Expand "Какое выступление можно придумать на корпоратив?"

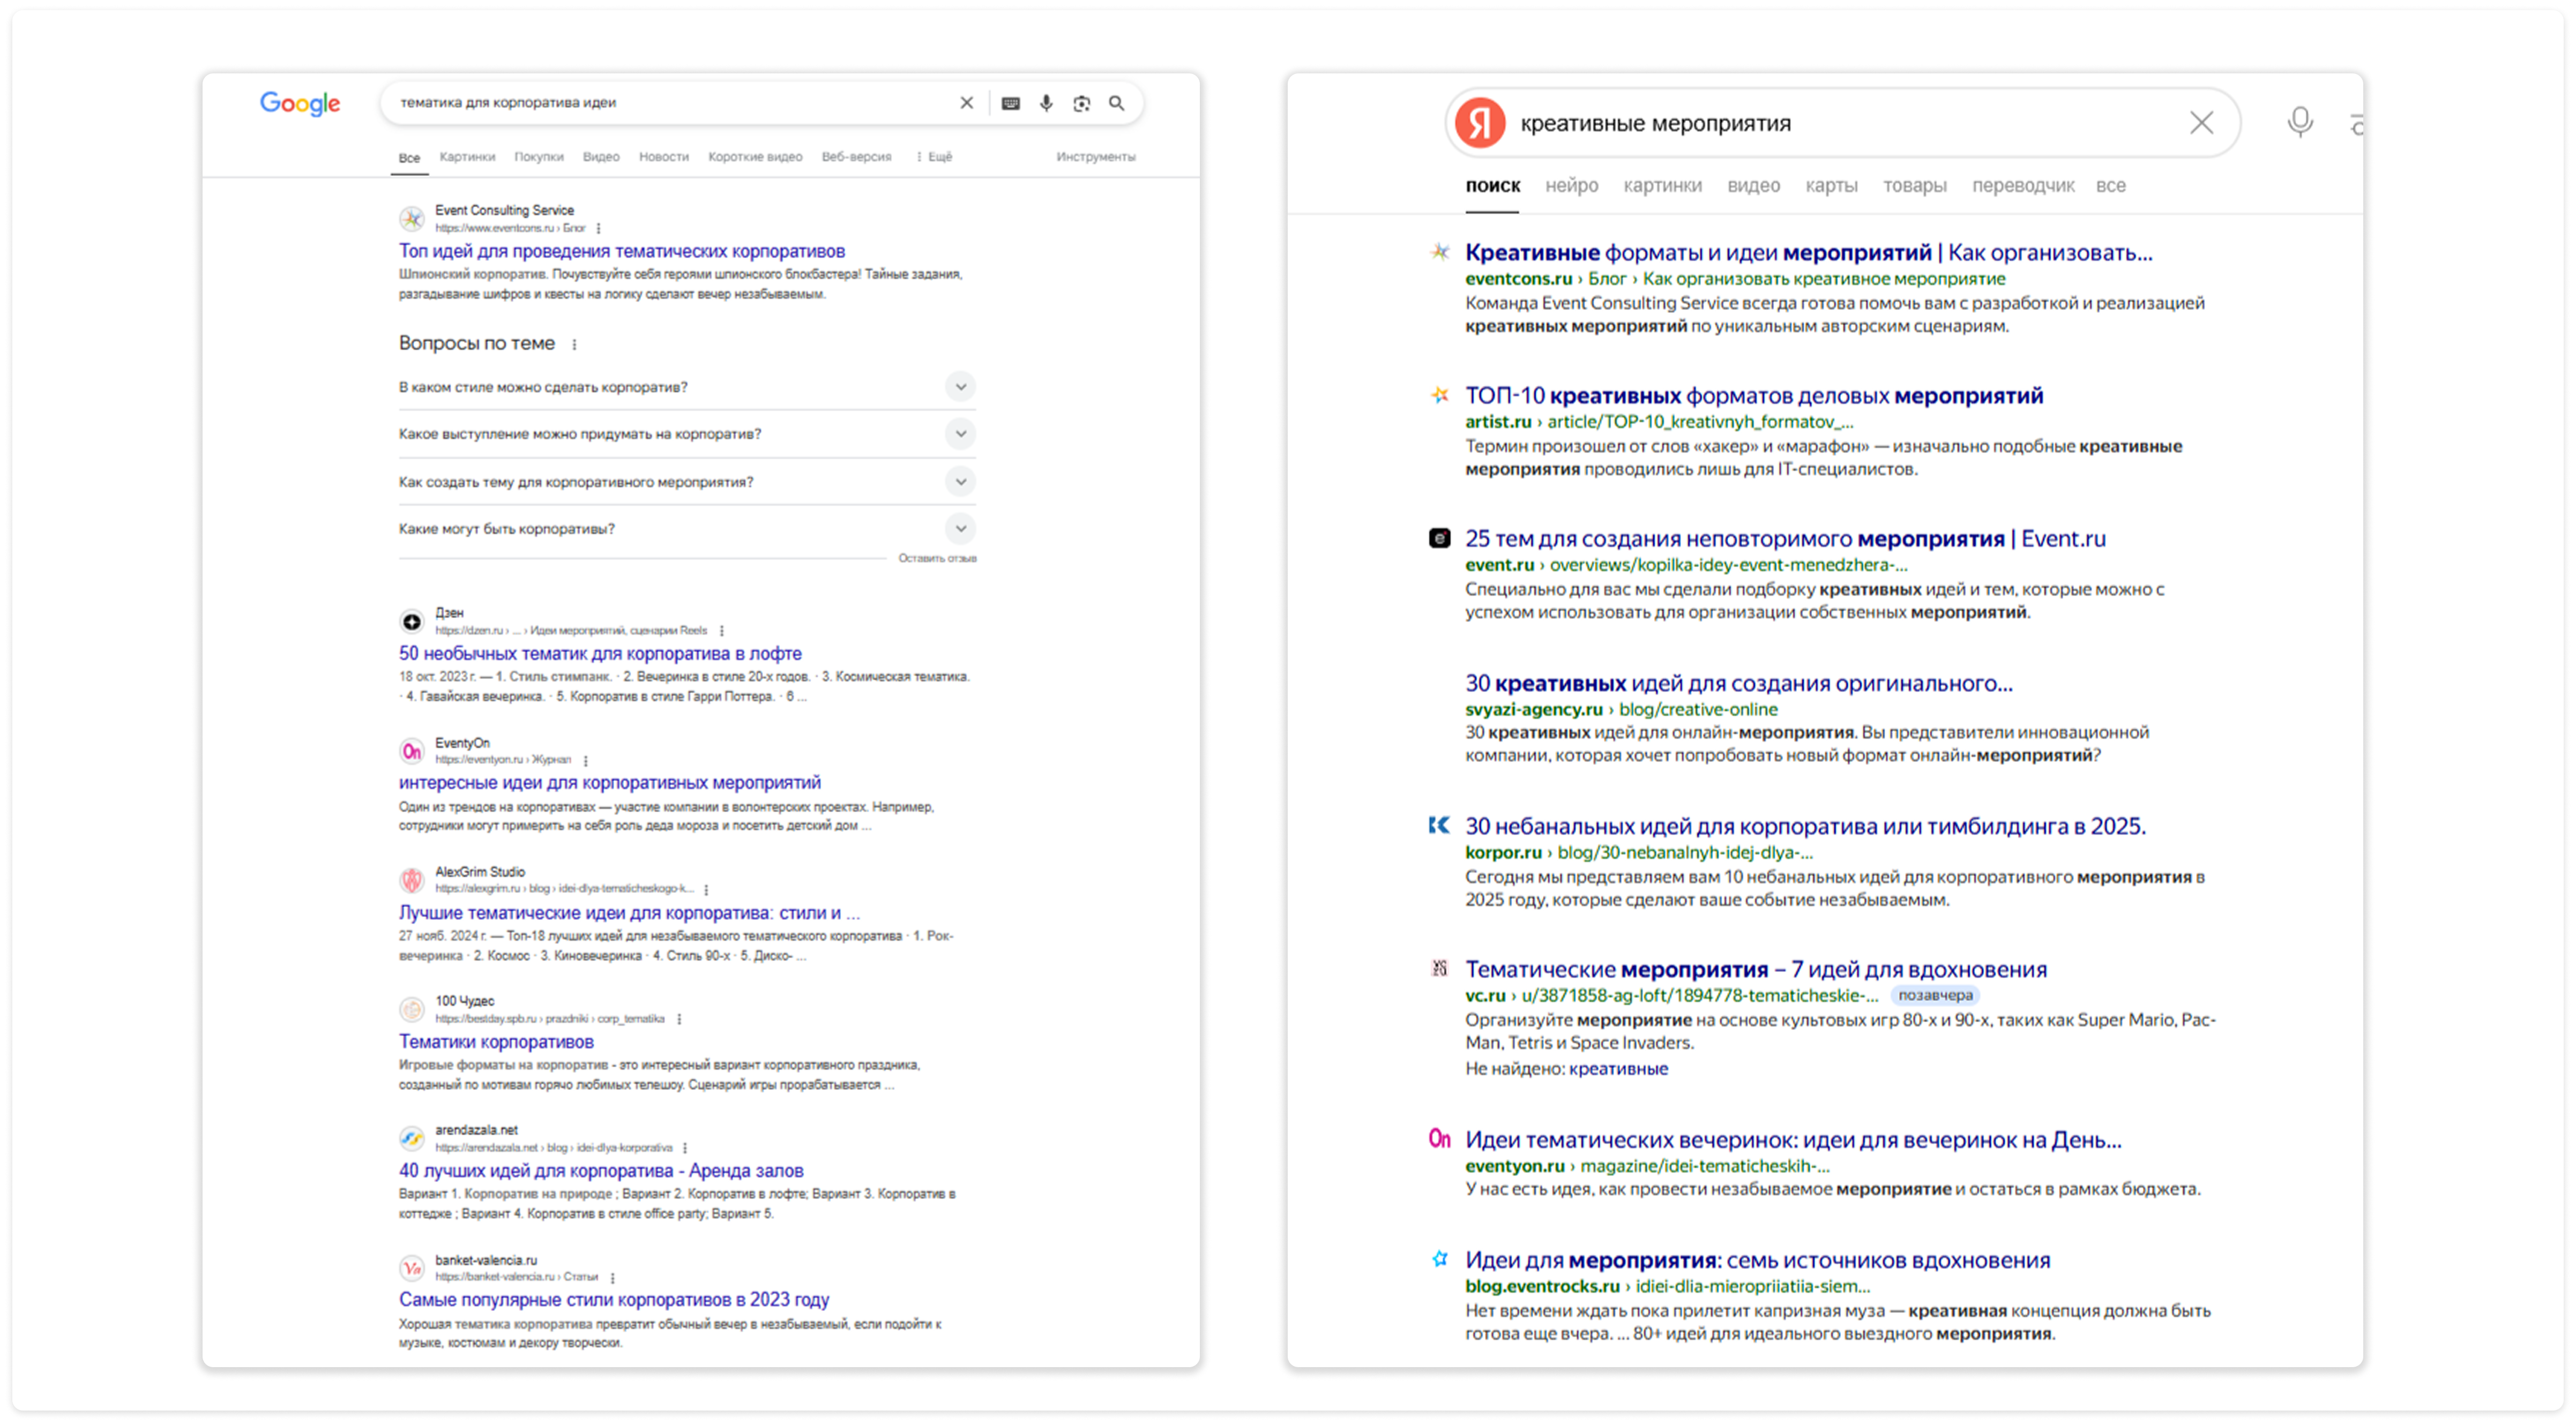(x=960, y=434)
